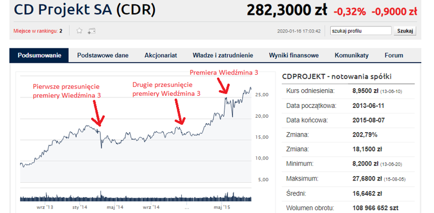Switch to the Forum tab

tap(394, 56)
